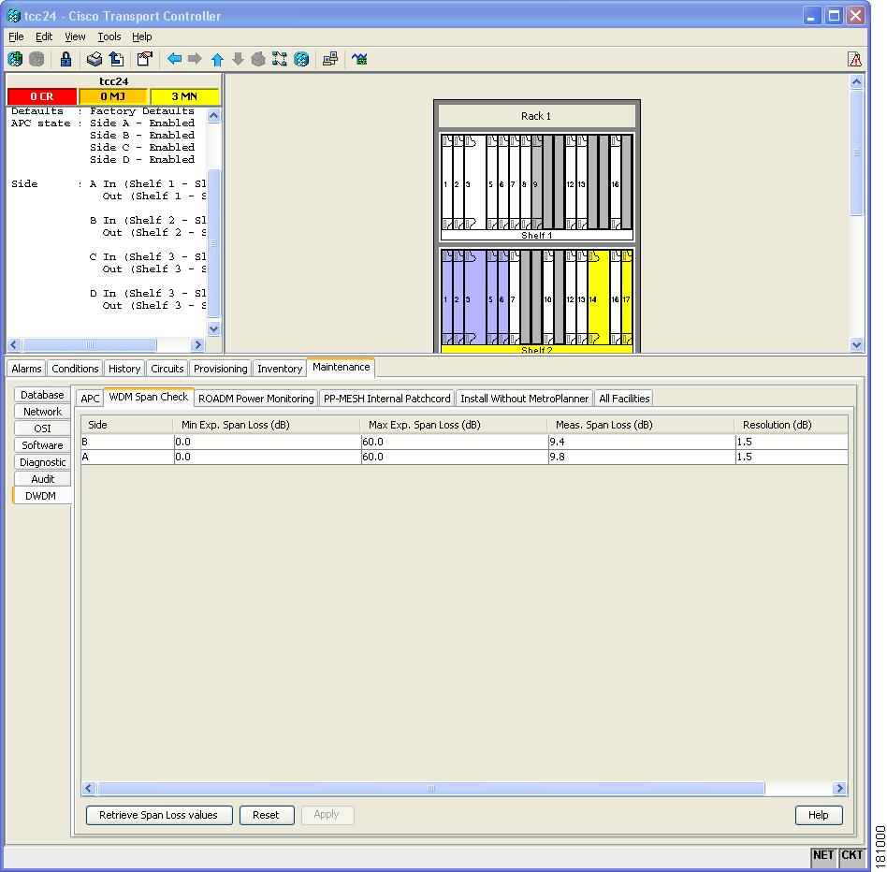Switch to the Conditions tab
The image size is (887, 872).
tap(75, 369)
